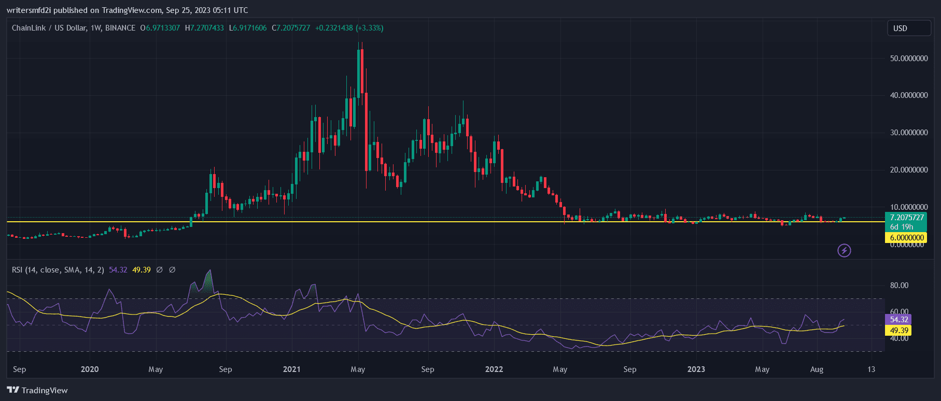Click the purple lightning bolt icon

(x=844, y=251)
